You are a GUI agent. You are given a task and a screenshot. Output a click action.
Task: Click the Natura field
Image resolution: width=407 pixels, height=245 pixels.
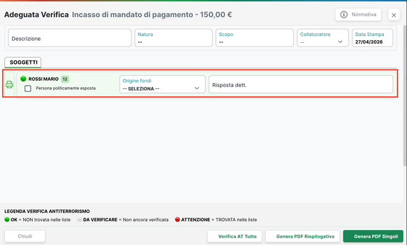click(173, 38)
